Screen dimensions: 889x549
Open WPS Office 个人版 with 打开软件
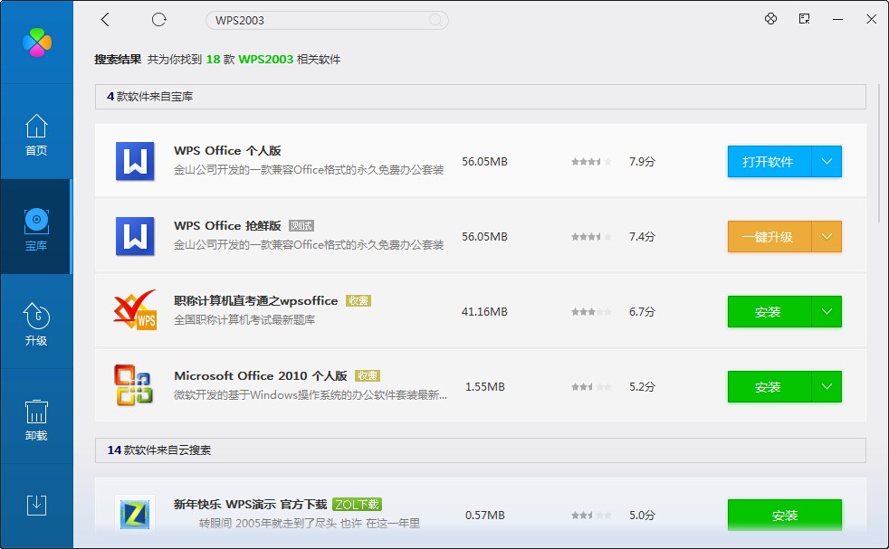coord(770,162)
